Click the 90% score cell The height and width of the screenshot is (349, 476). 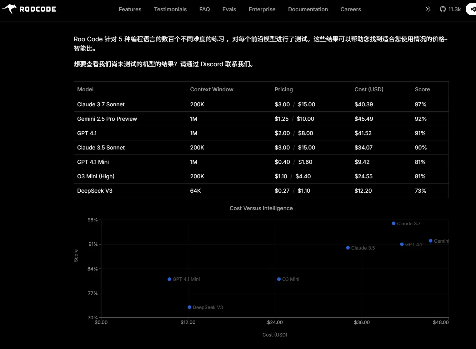click(x=421, y=148)
